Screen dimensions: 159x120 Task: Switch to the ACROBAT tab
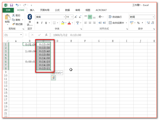101,10
